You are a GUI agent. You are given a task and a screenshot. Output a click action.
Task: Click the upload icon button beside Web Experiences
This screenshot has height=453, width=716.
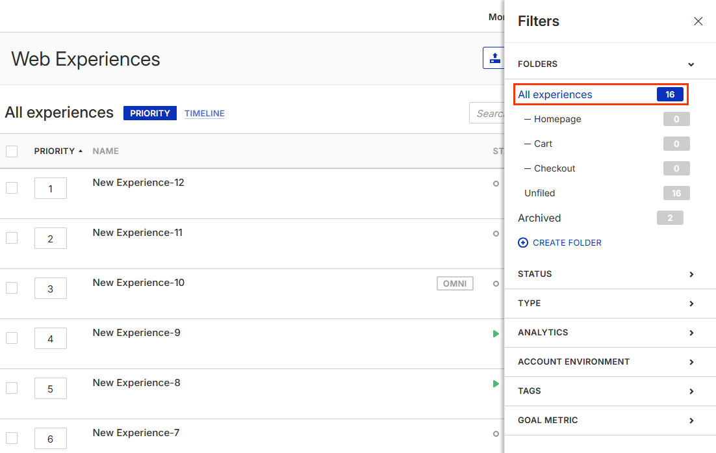[x=494, y=58]
